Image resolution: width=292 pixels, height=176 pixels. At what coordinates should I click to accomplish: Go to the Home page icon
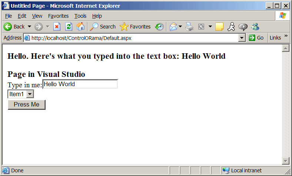(80, 27)
